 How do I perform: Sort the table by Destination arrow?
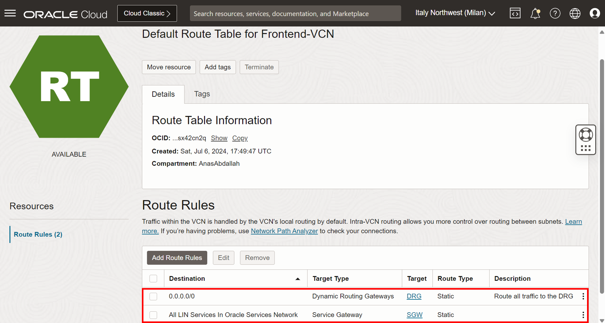coord(298,279)
